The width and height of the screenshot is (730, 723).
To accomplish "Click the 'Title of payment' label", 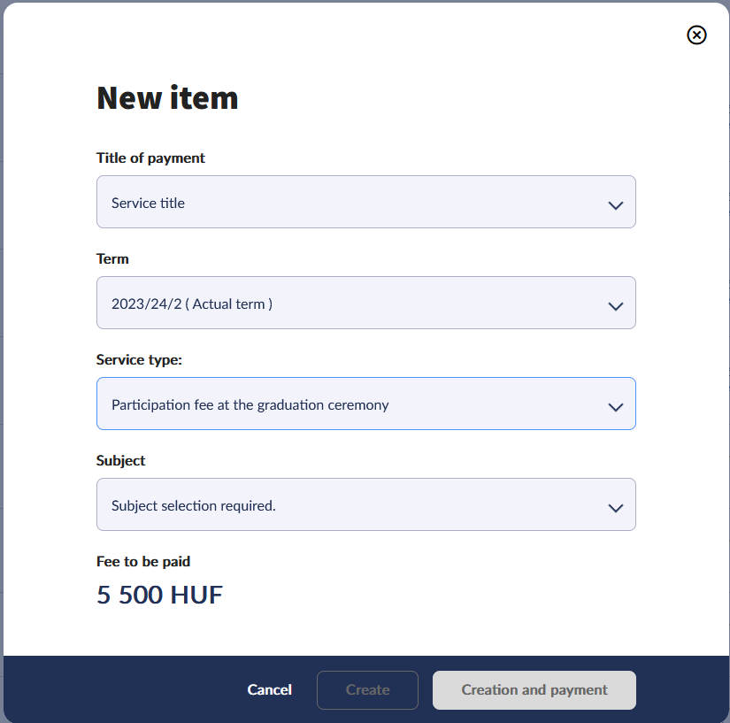I will tap(150, 158).
